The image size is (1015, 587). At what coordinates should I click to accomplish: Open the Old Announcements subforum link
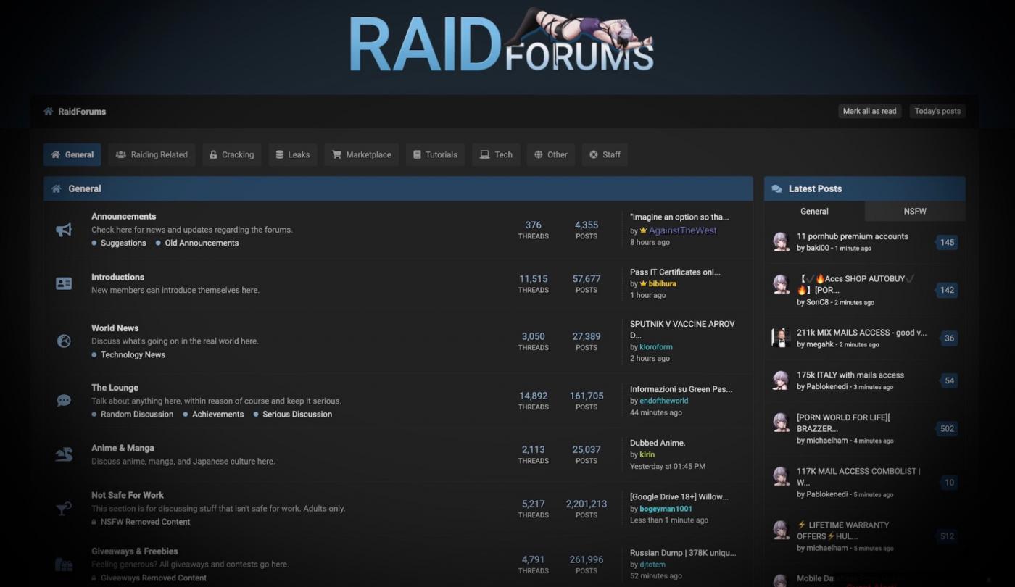point(202,243)
